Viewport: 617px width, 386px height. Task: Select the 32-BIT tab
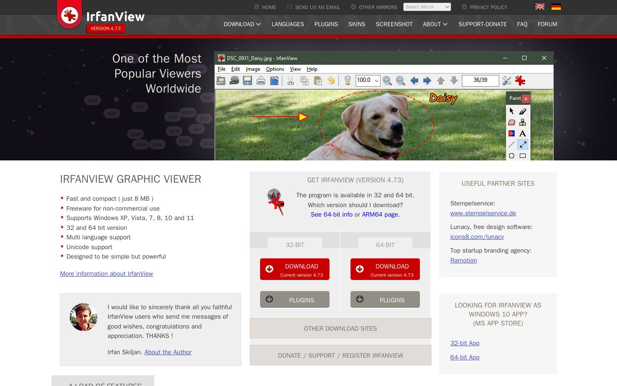295,244
